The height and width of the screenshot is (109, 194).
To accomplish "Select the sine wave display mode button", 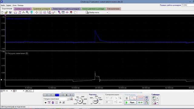I will [133, 98].
